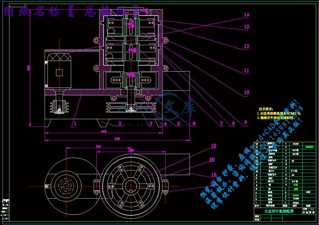Click the top-view dimension 259
Screen dimensions: 319x225
tap(131, 150)
